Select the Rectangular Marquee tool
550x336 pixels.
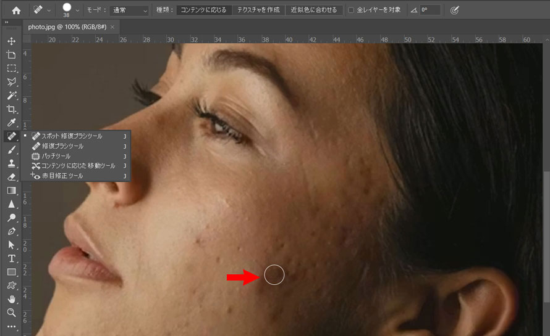tap(11, 68)
